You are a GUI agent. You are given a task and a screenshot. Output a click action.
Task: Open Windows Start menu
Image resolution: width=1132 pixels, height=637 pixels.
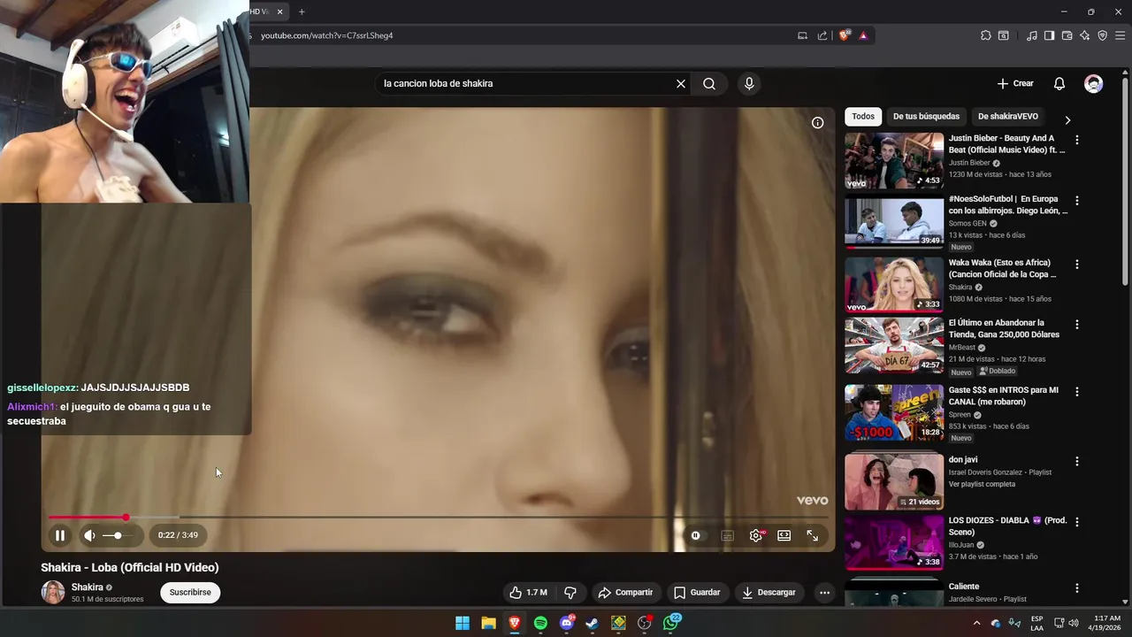point(463,623)
